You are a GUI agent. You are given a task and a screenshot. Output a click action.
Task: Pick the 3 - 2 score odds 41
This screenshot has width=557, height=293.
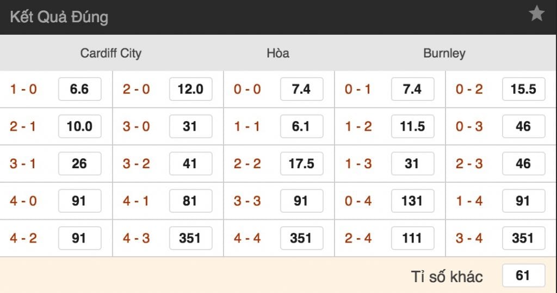click(x=190, y=163)
